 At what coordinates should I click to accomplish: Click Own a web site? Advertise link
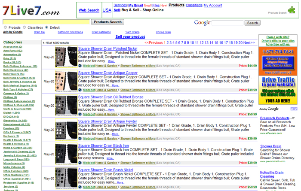[278, 41]
